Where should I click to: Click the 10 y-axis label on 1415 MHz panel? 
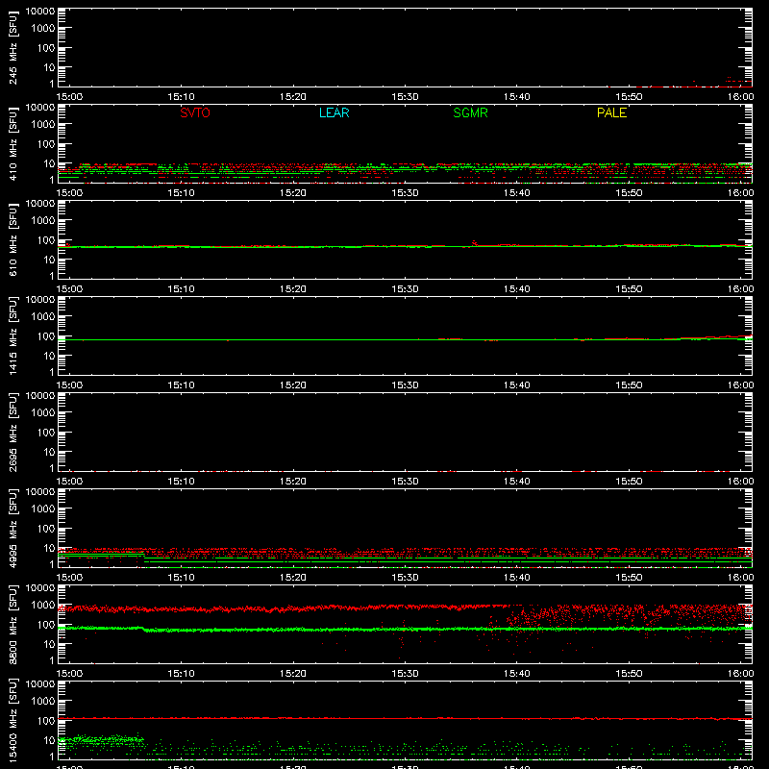click(50, 356)
